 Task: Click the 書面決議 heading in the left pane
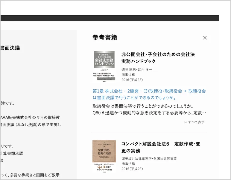(10, 48)
